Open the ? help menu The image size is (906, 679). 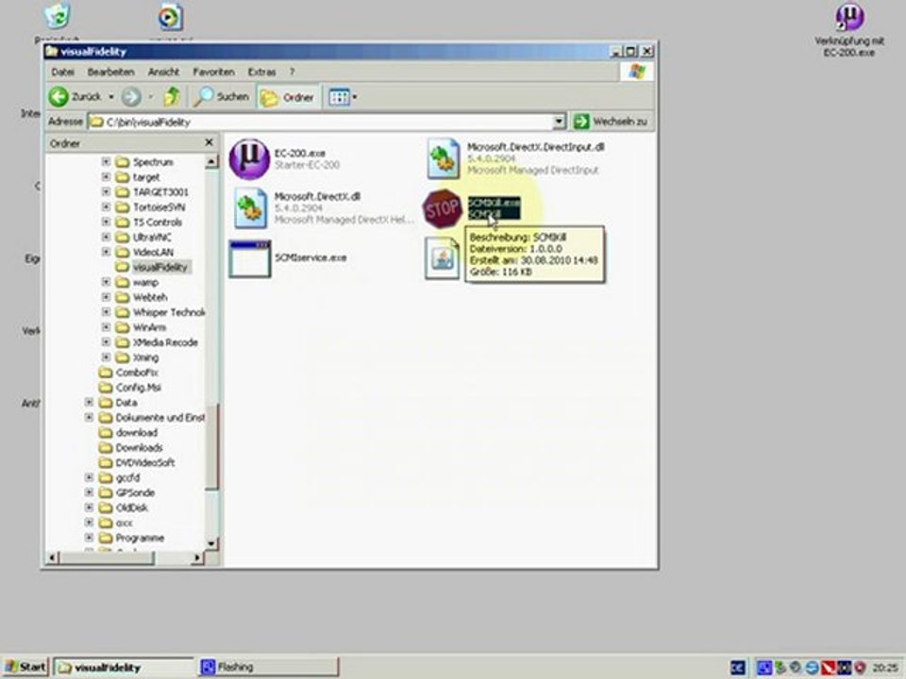(x=292, y=73)
